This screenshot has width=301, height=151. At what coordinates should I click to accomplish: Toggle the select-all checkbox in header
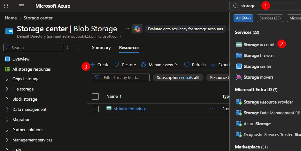coord(96,97)
